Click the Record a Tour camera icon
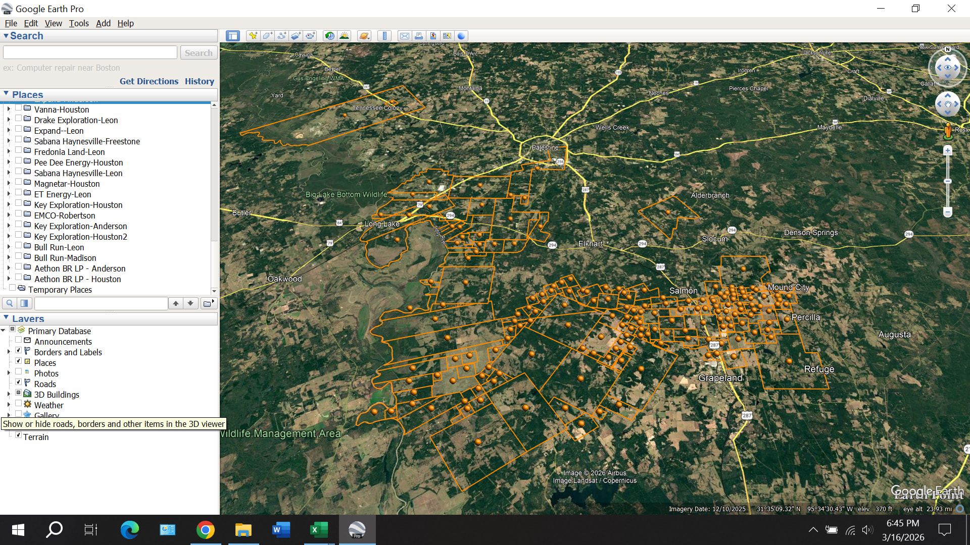This screenshot has height=545, width=970. tap(310, 36)
